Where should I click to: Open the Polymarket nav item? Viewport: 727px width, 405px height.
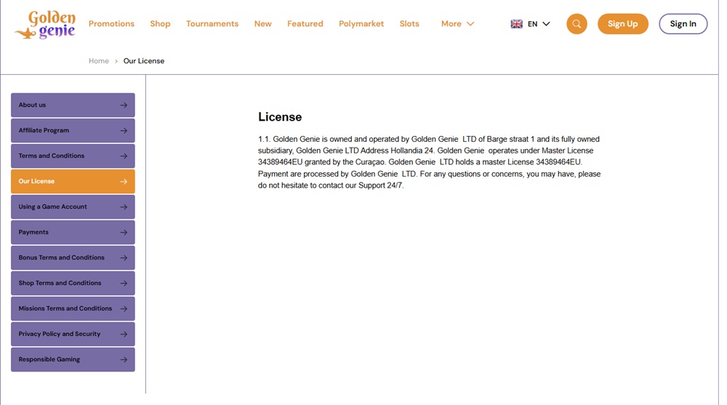361,24
